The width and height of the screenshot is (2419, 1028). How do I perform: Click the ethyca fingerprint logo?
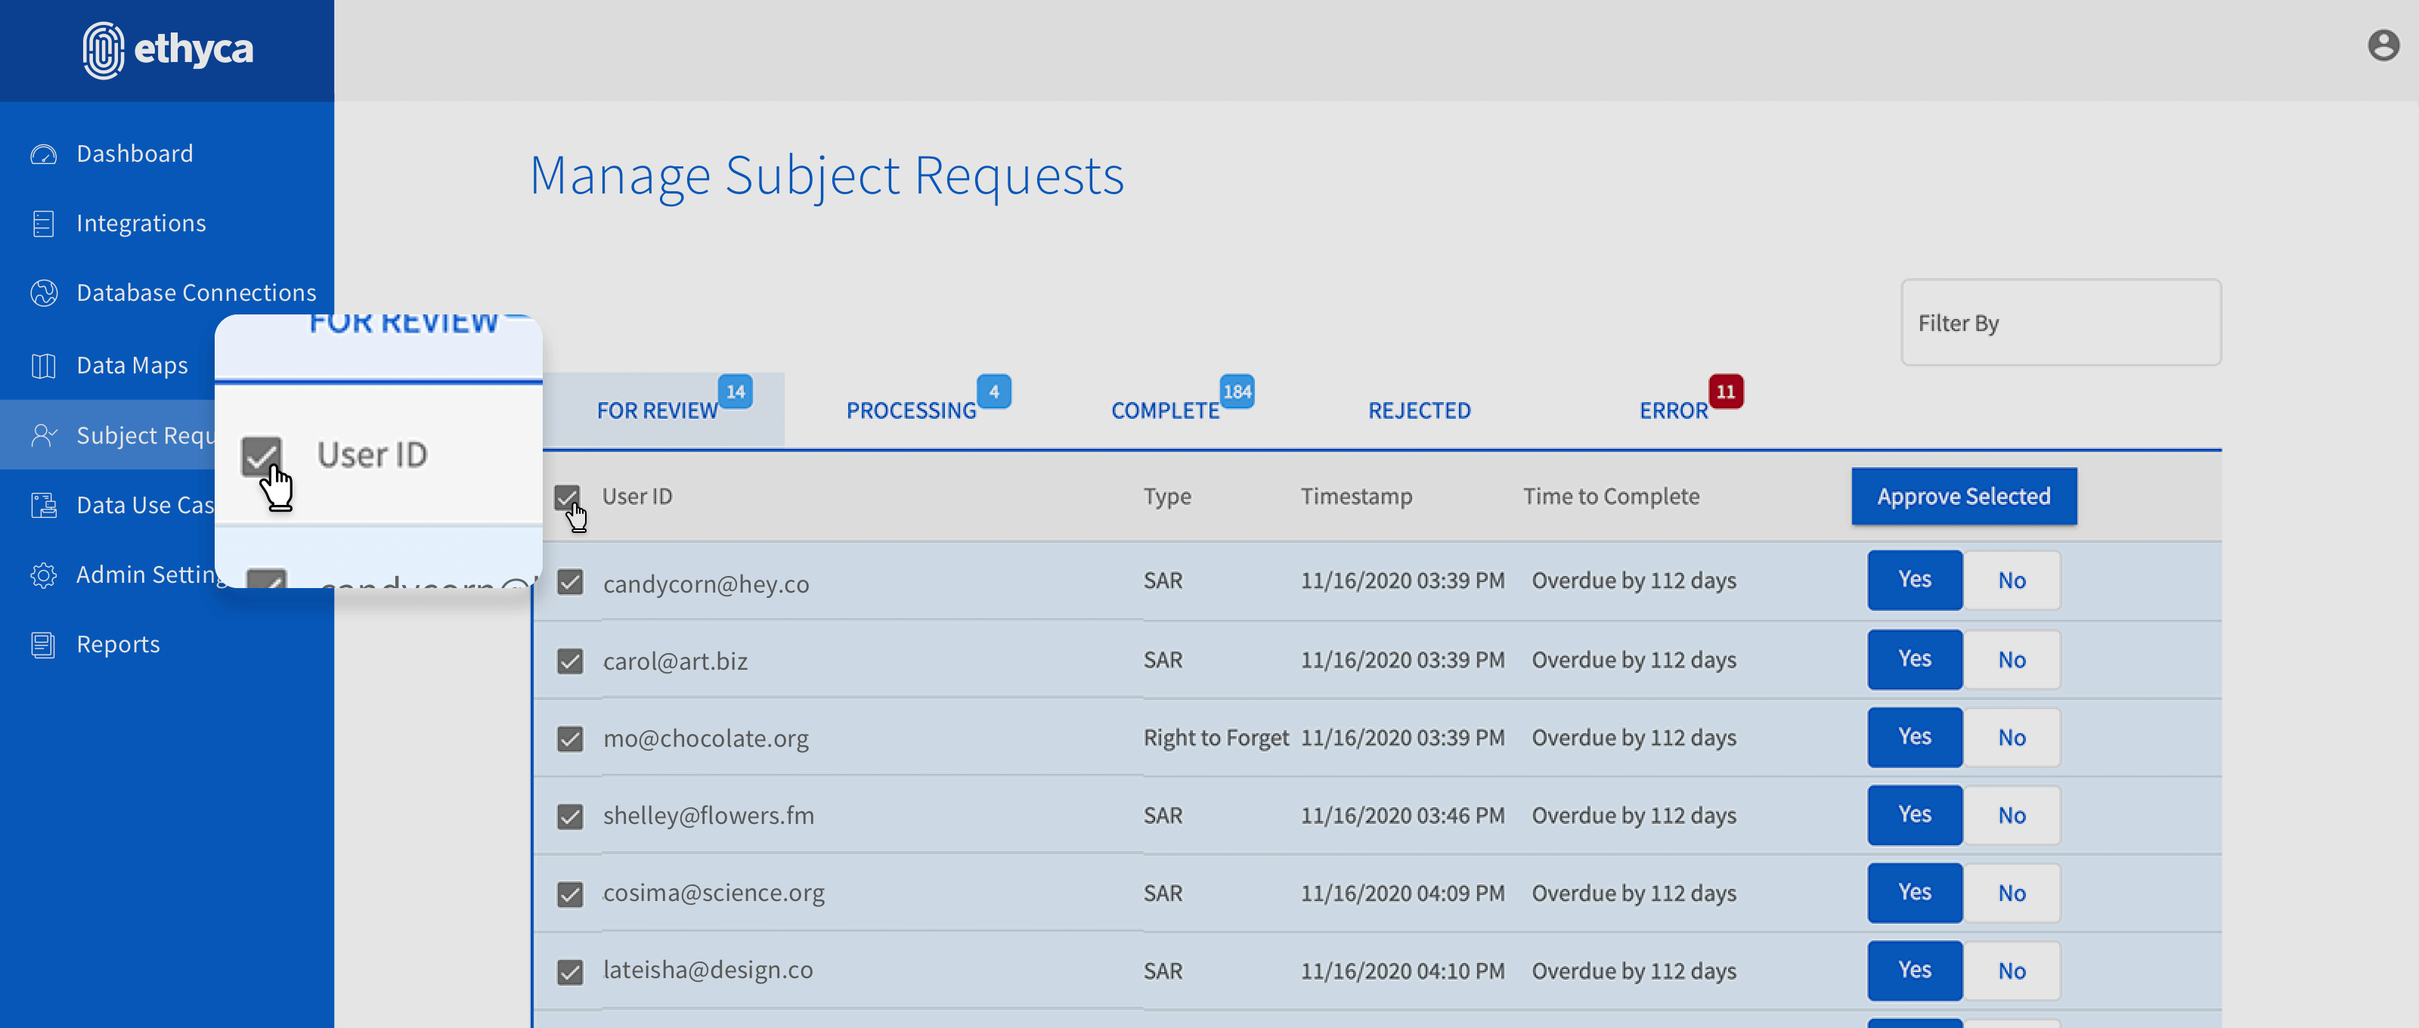(104, 50)
